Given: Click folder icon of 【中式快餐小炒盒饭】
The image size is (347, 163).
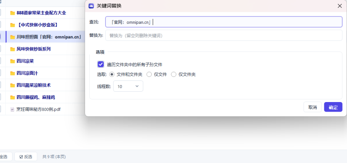Looking at the screenshot, I should pyautogui.click(x=13, y=25).
